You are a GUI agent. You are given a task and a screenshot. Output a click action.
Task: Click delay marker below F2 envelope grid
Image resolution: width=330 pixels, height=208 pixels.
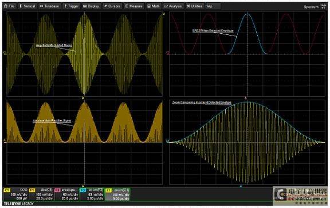pos(245,98)
